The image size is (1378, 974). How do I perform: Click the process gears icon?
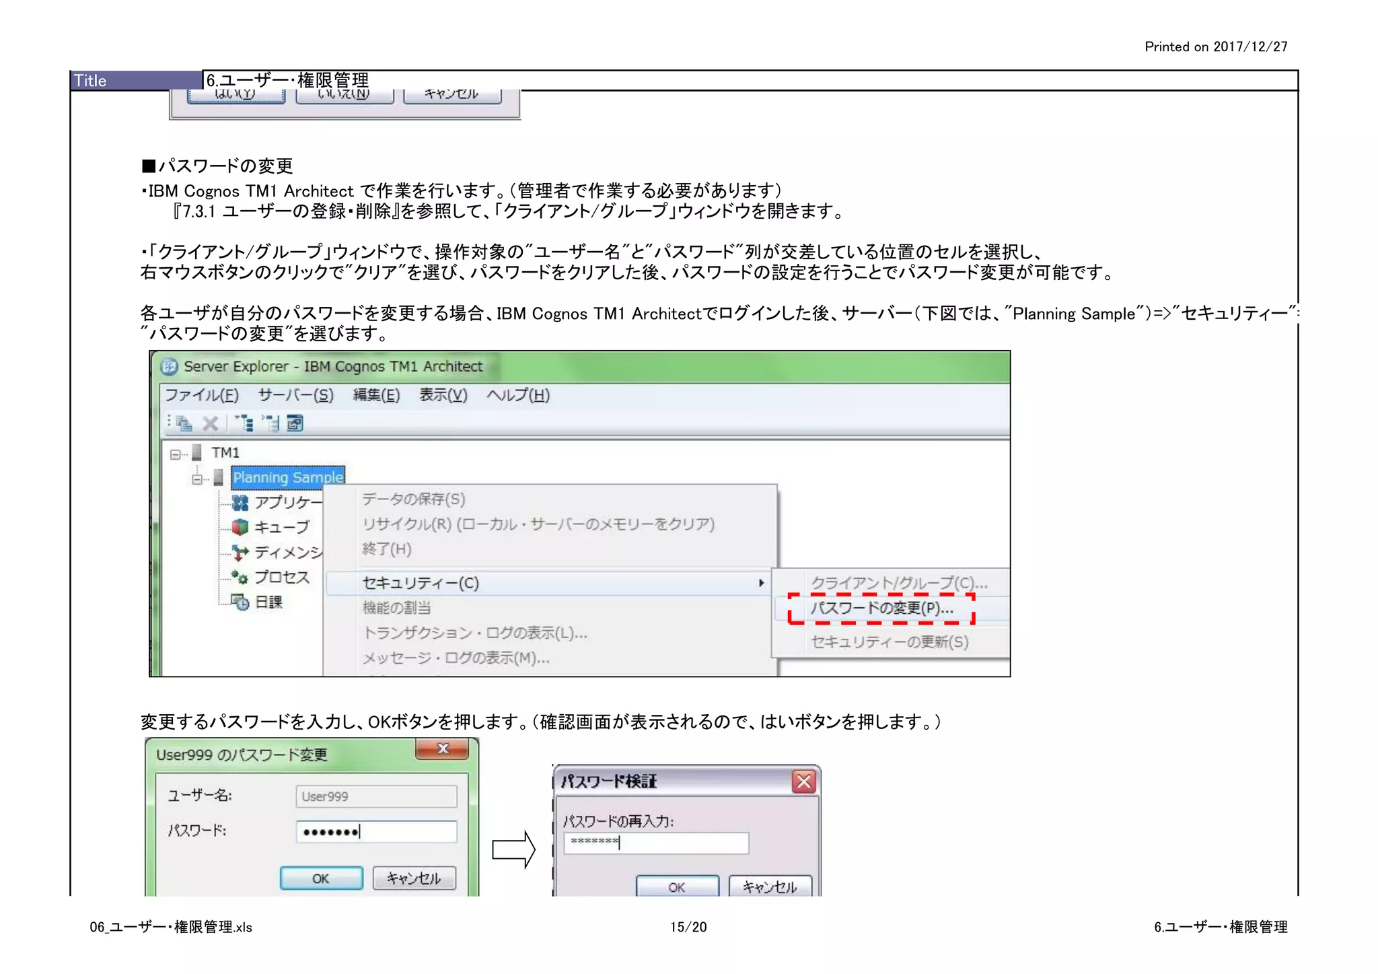tap(240, 577)
